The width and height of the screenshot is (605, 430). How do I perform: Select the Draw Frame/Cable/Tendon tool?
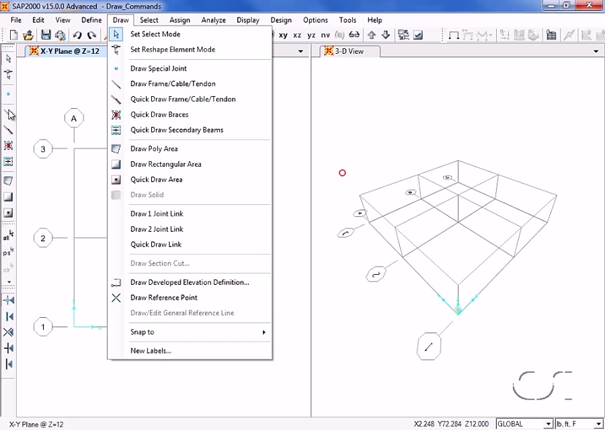click(173, 83)
